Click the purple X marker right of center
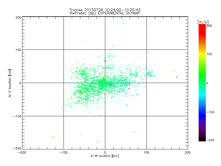 point(129,89)
